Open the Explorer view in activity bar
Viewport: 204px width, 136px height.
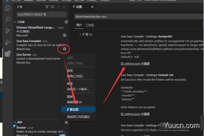click(7, 8)
